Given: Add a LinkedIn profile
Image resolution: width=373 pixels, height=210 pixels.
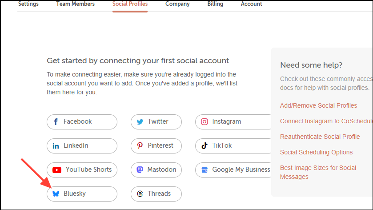Looking at the screenshot, I should click(x=82, y=146).
